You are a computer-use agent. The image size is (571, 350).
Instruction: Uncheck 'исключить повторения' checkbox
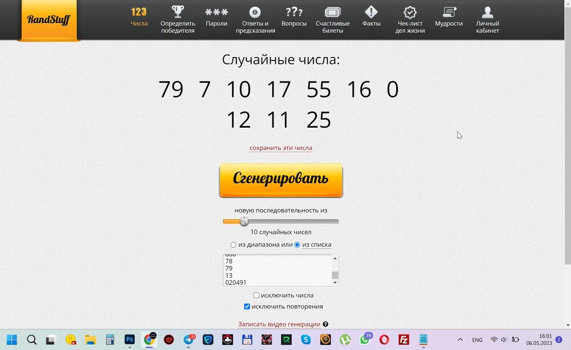(x=247, y=307)
